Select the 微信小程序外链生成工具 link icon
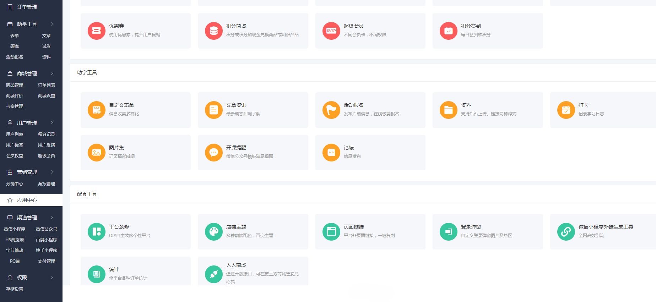This screenshot has height=302, width=656. (566, 232)
